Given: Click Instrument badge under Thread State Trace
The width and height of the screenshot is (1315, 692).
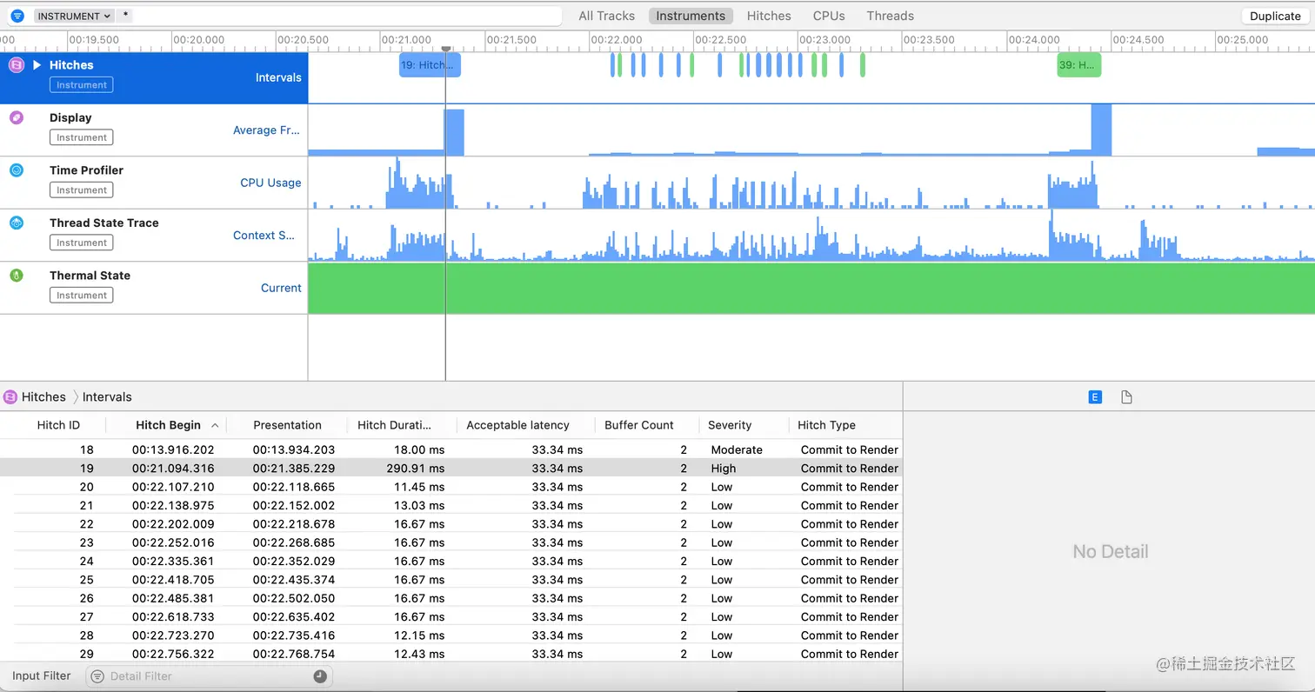Looking at the screenshot, I should tap(82, 243).
